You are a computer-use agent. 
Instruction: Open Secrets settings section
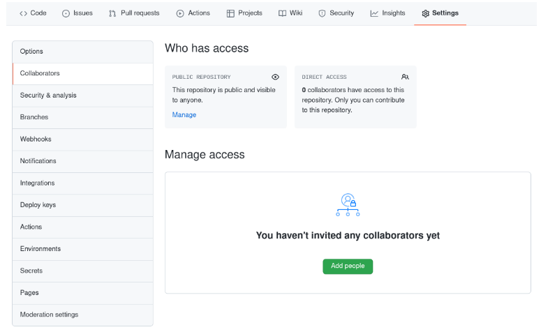tap(31, 271)
